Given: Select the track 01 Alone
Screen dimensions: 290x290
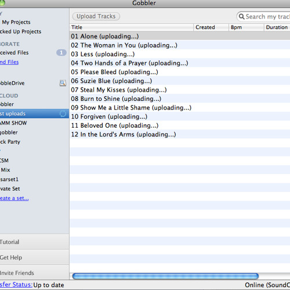Looking at the screenshot, I should point(180,36).
